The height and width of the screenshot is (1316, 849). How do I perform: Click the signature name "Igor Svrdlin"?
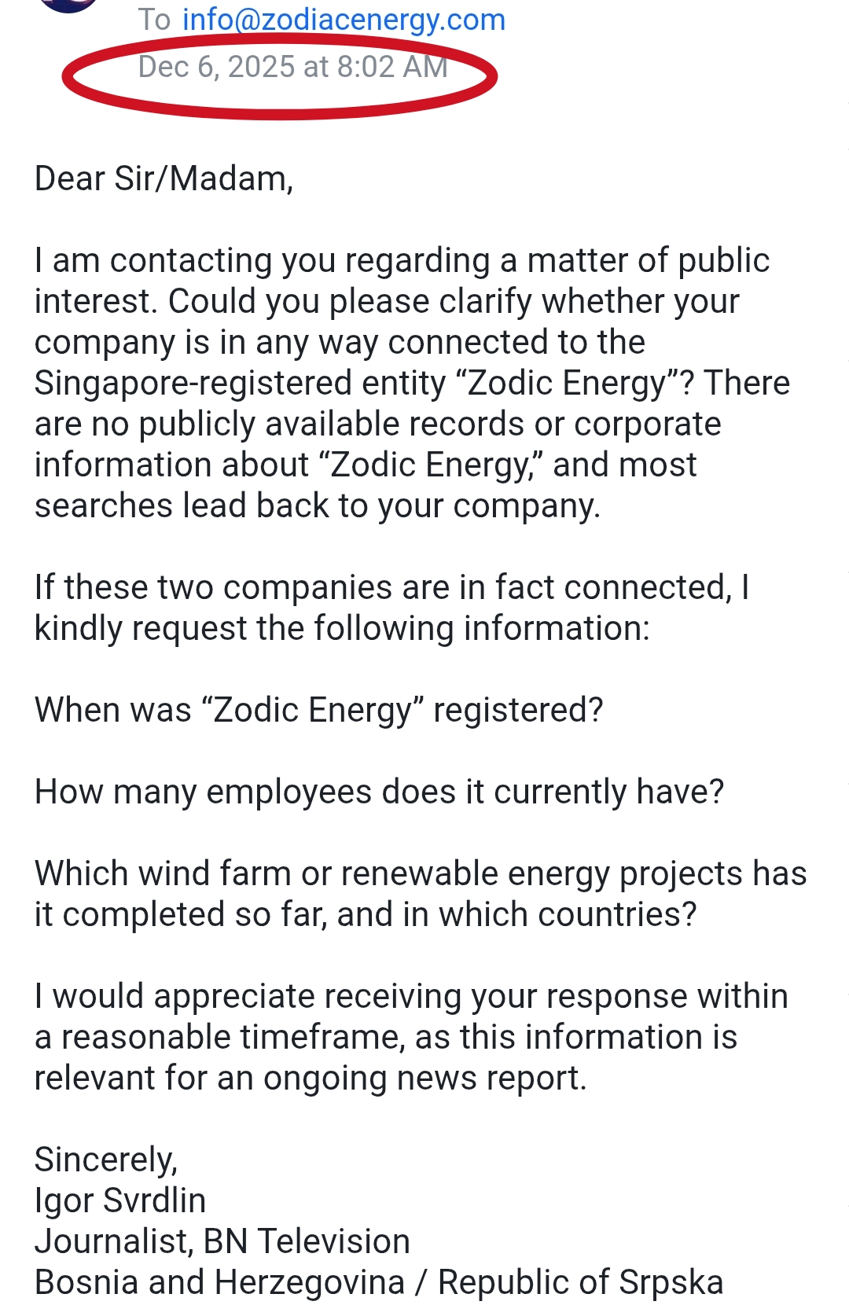[x=119, y=1200]
